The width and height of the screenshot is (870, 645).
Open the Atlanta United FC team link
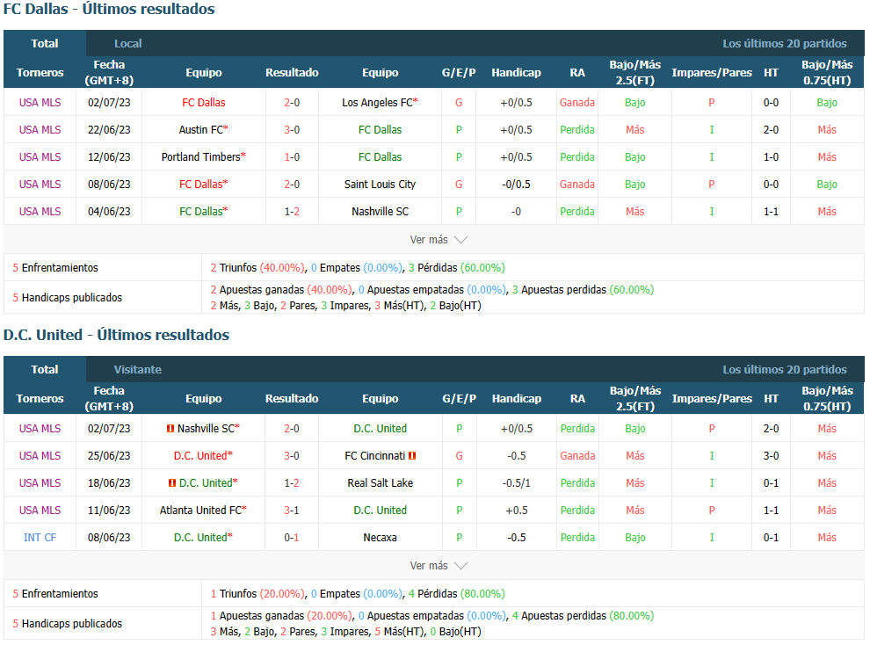(203, 511)
